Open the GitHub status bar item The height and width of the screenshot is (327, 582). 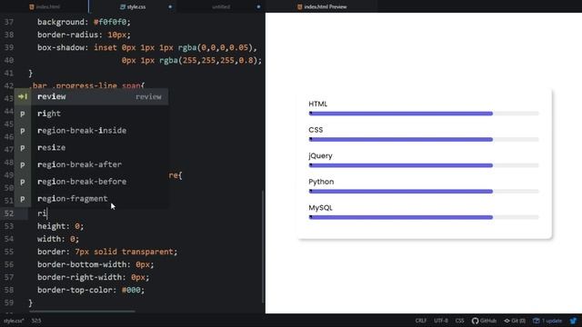(x=484, y=321)
